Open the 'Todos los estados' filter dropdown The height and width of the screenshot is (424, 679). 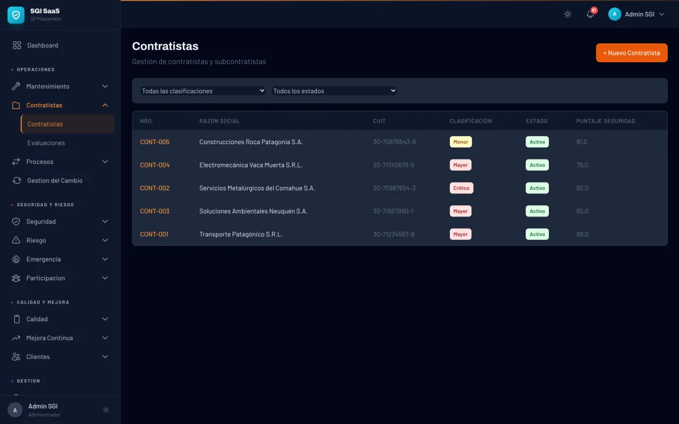tap(334, 91)
